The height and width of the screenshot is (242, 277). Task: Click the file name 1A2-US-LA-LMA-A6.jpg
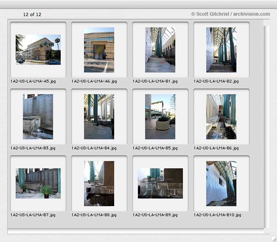pyautogui.click(x=94, y=81)
